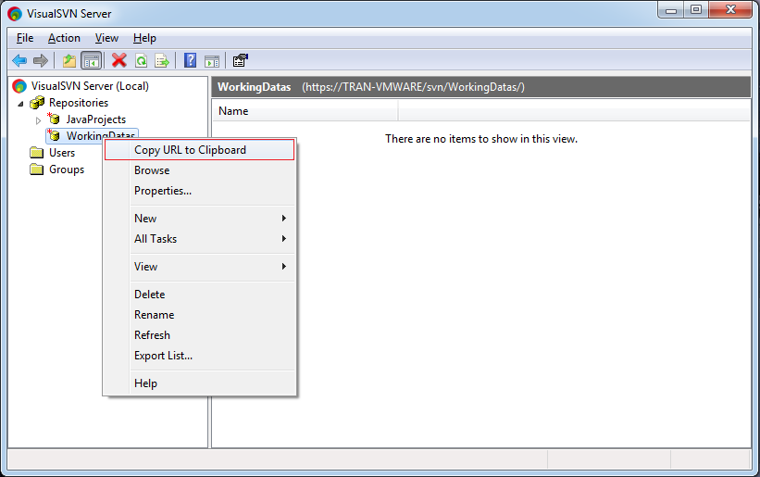Choose Properties... from context menu

pyautogui.click(x=199, y=191)
